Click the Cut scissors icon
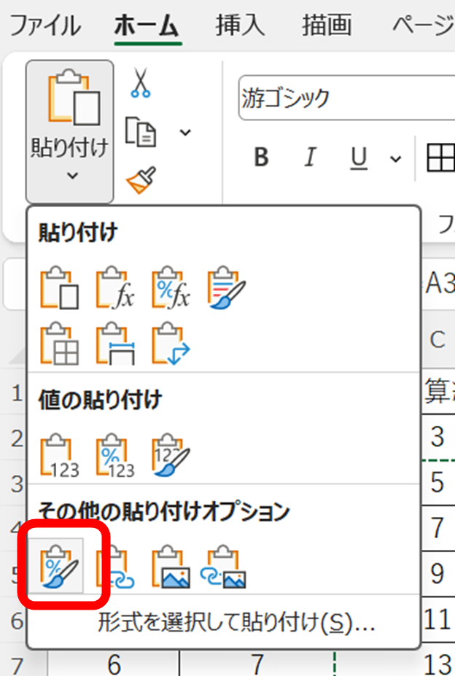The width and height of the screenshot is (455, 676). click(x=141, y=83)
